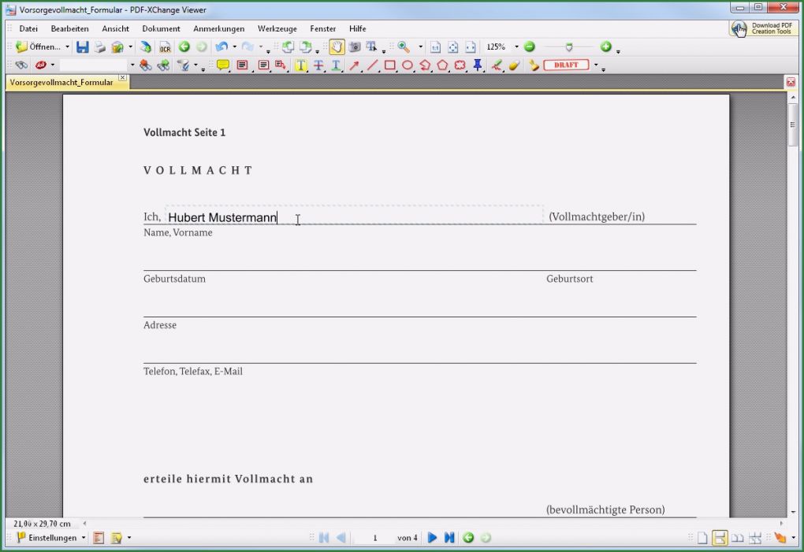
Task: Switch to single page layout
Action: 702,538
